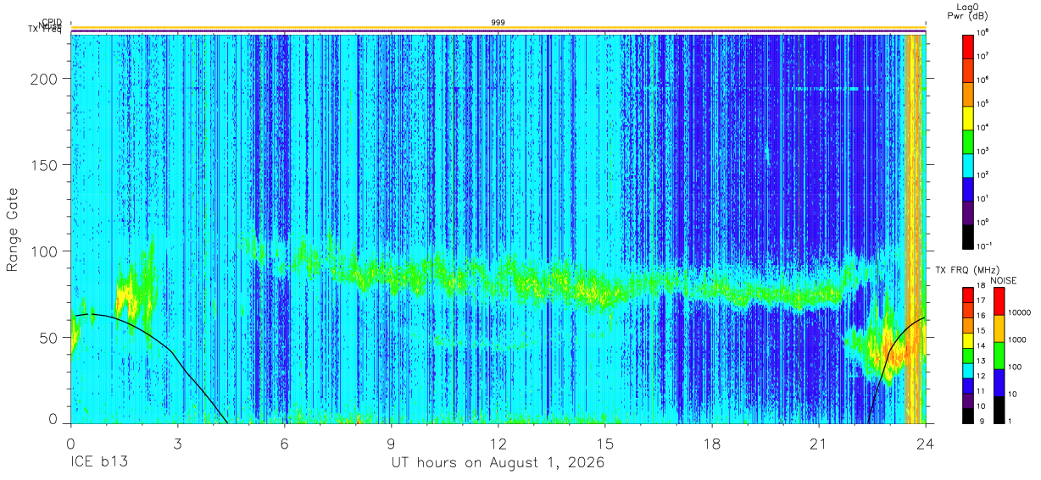
Task: Click the yellow segment of the TX FRQ colorbar
Action: click(x=967, y=339)
